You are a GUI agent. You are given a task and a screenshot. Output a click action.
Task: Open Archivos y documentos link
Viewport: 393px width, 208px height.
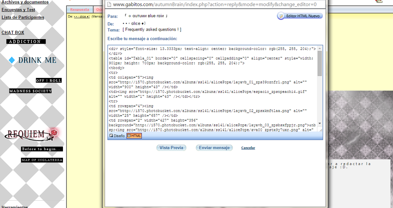25,2
